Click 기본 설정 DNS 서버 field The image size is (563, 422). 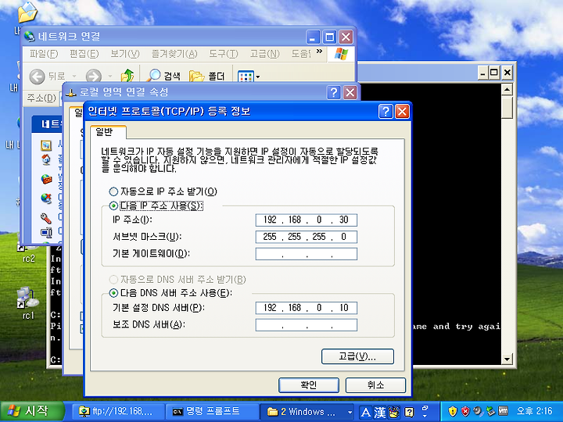pyautogui.click(x=307, y=308)
